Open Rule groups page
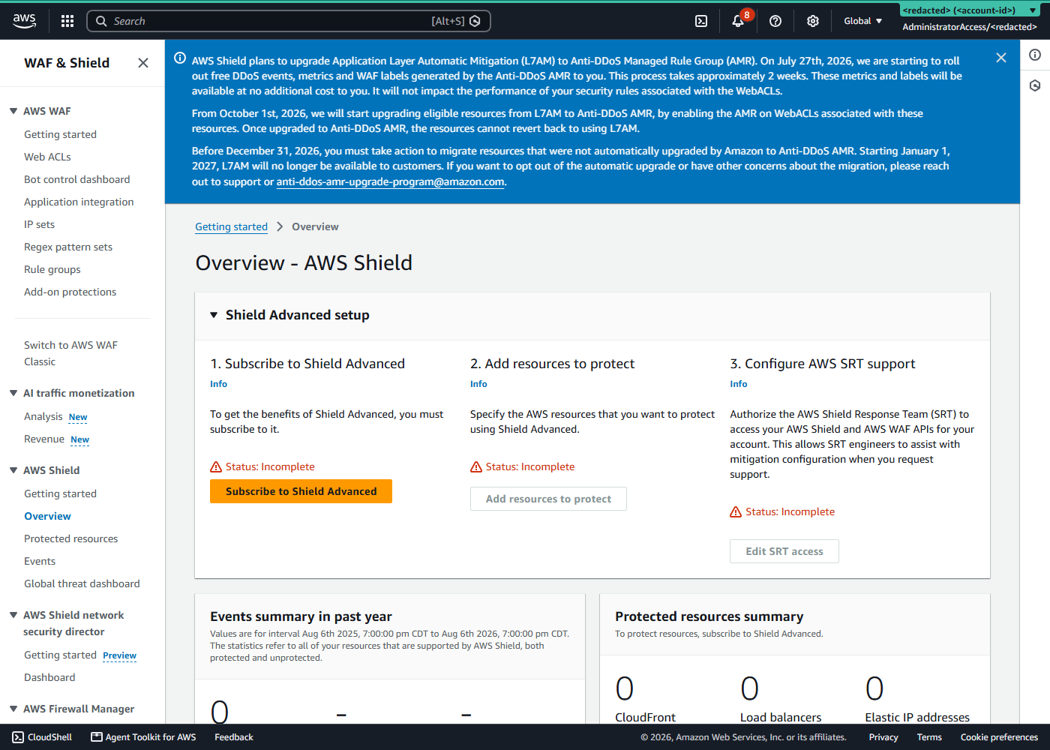1050x750 pixels. pyautogui.click(x=52, y=269)
